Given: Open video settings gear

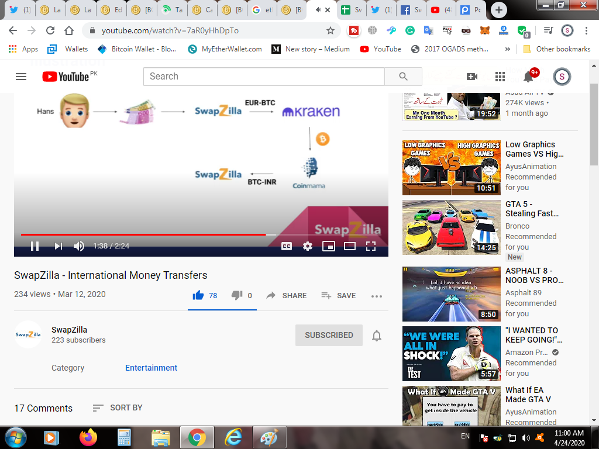Looking at the screenshot, I should click(x=308, y=246).
